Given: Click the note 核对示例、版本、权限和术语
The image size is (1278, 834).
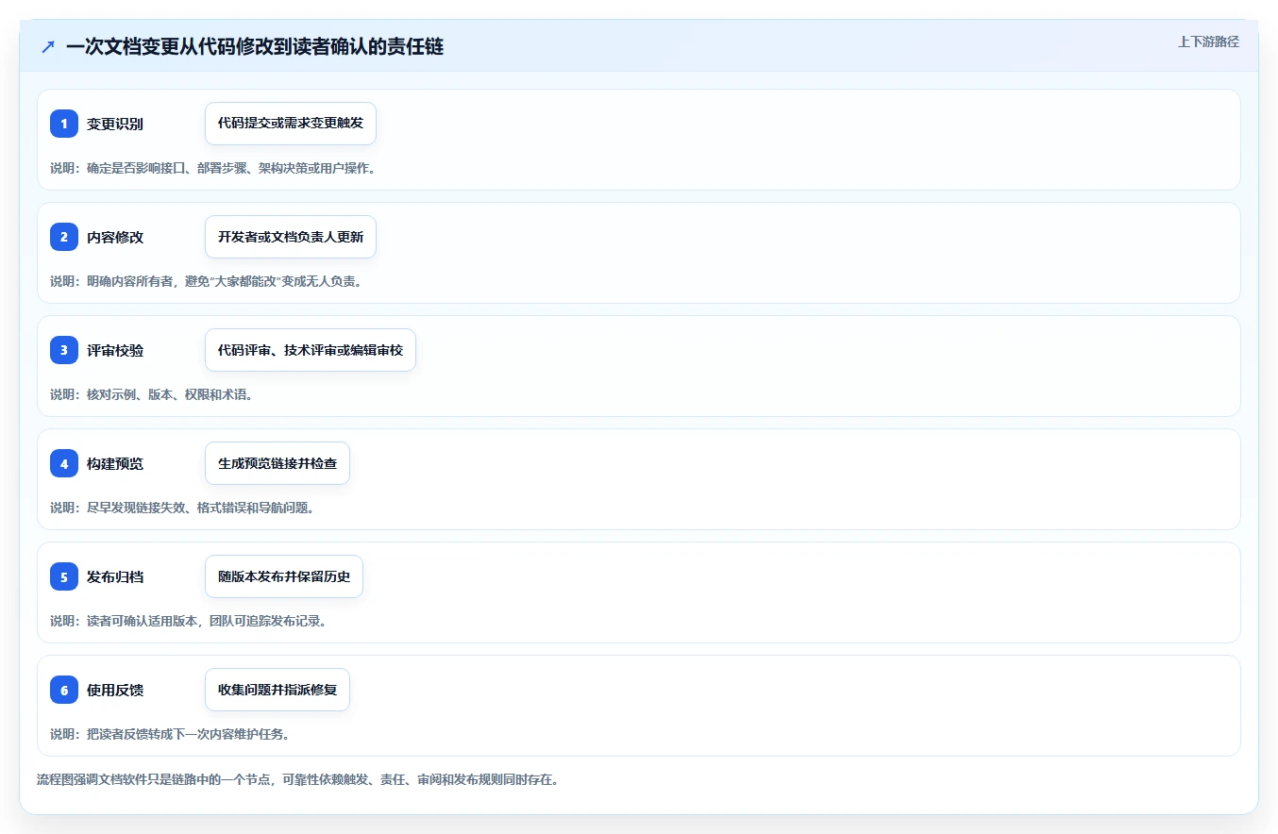Looking at the screenshot, I should pos(151,394).
